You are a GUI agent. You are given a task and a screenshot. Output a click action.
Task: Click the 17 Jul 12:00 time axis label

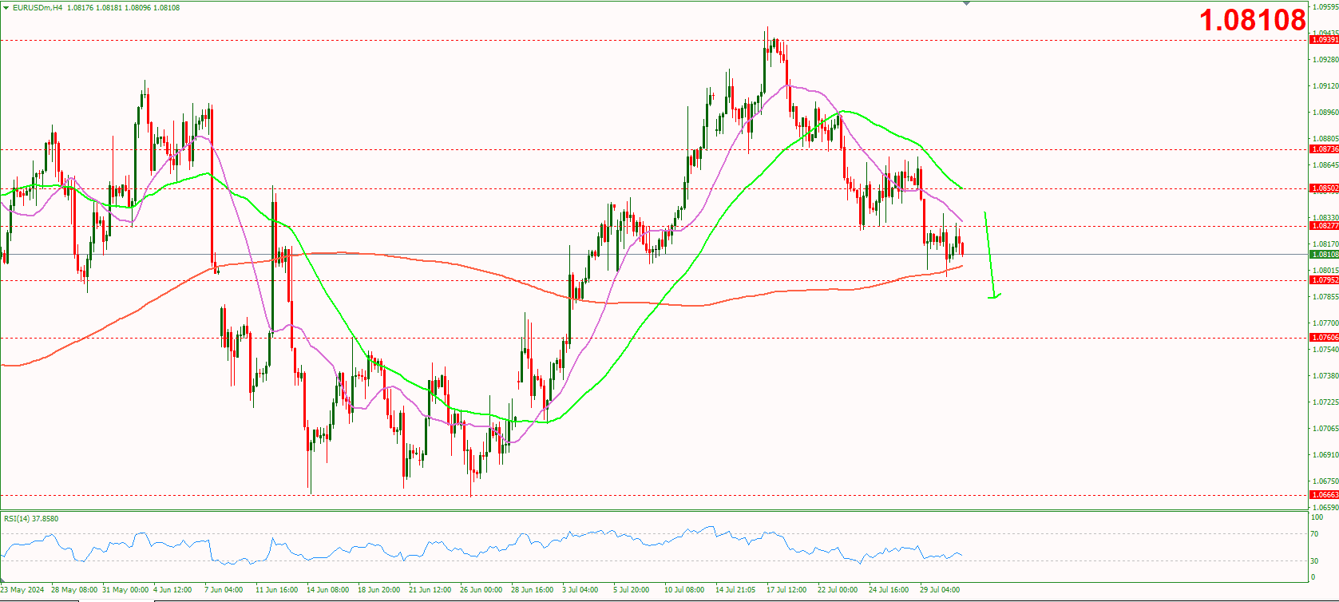pyautogui.click(x=786, y=590)
